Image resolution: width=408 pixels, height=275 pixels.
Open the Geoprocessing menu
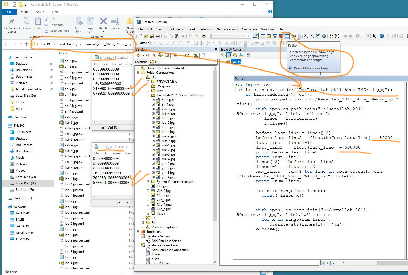(x=227, y=29)
